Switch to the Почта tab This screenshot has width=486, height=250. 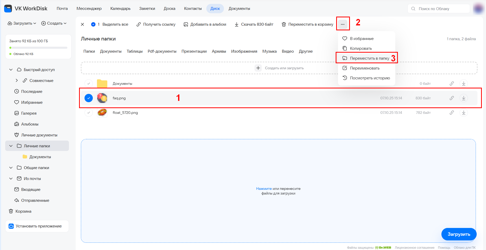pyautogui.click(x=62, y=9)
